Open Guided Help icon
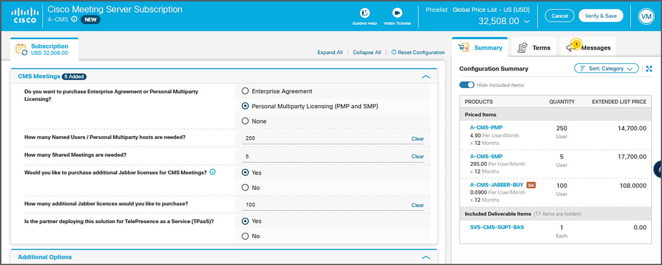This screenshot has height=265, width=662. point(364,13)
